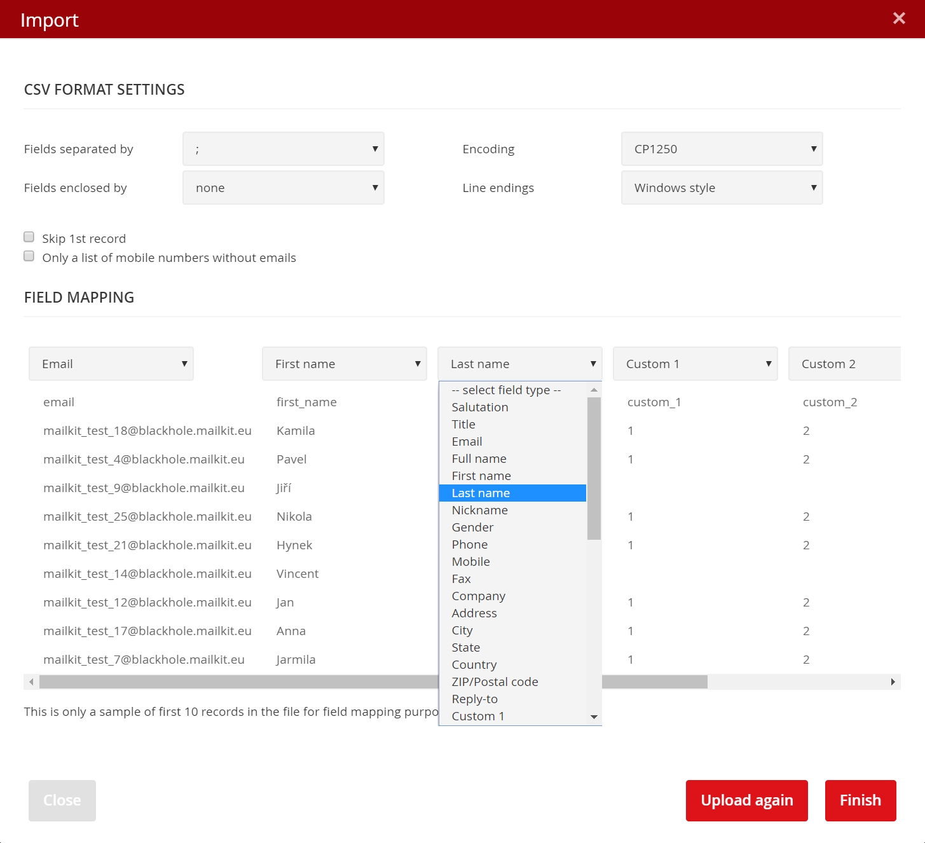Open Fields separated by dropdown
The height and width of the screenshot is (843, 925).
coord(283,149)
